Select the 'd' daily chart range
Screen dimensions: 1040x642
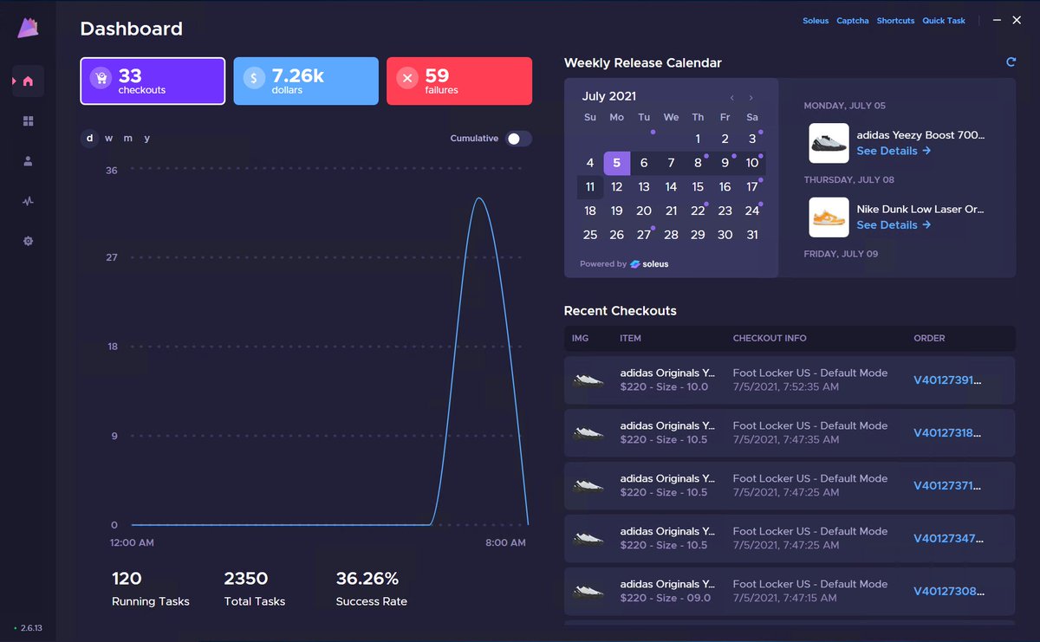pyautogui.click(x=89, y=139)
